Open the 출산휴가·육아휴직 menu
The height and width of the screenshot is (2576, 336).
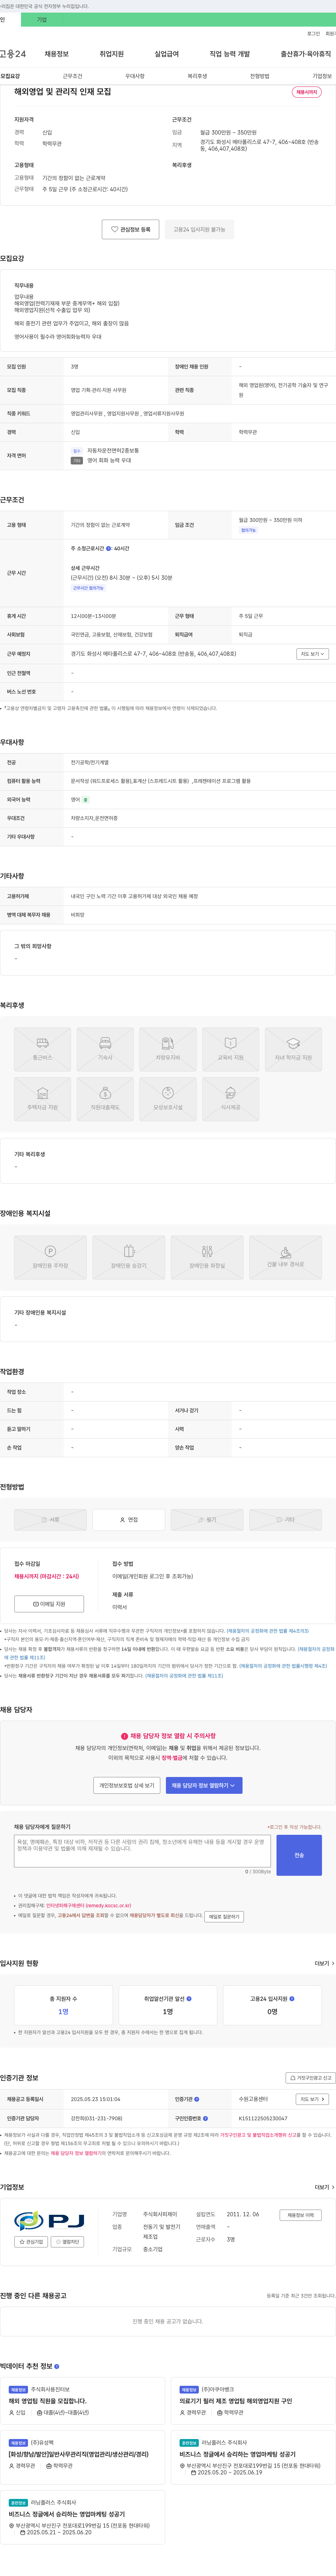pos(306,54)
